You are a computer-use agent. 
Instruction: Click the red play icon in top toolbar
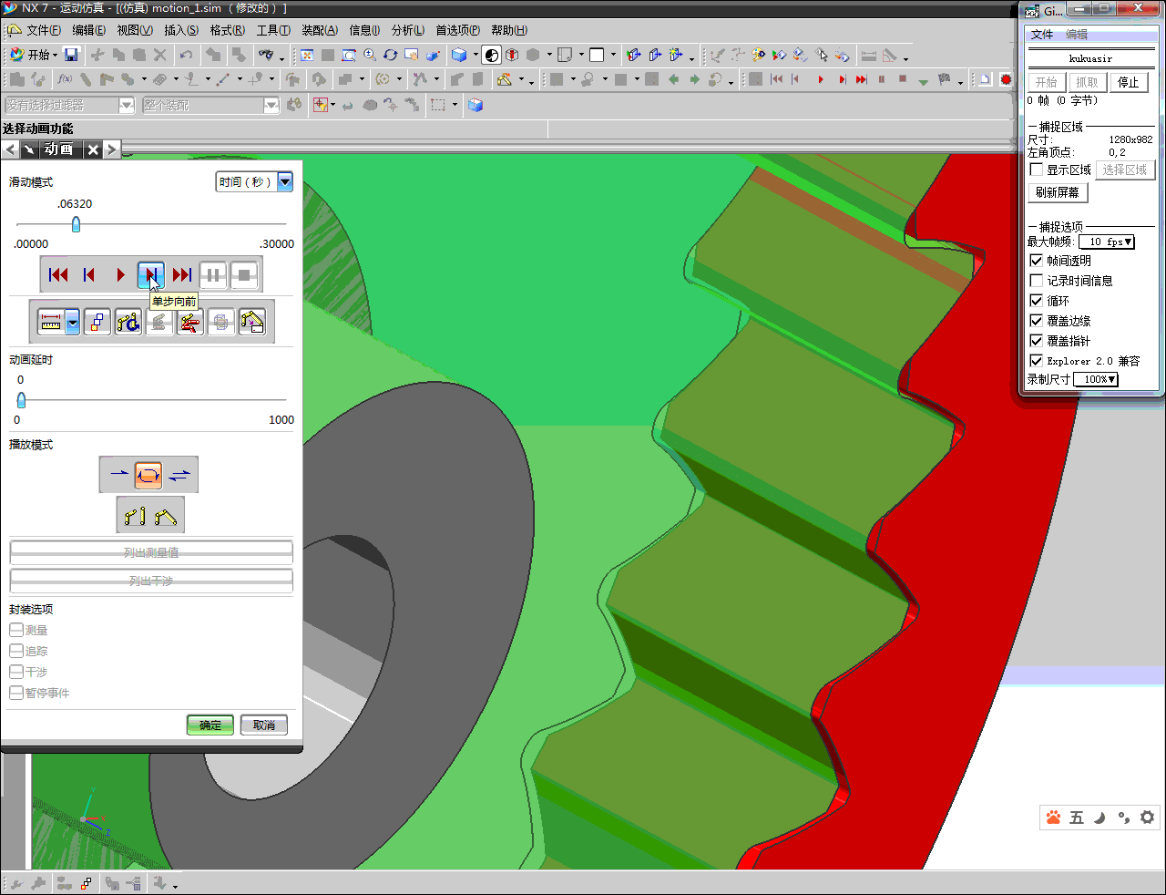821,79
